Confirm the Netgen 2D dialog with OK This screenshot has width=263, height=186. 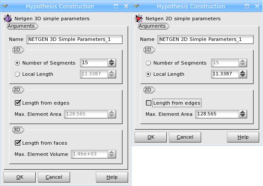tap(150, 137)
